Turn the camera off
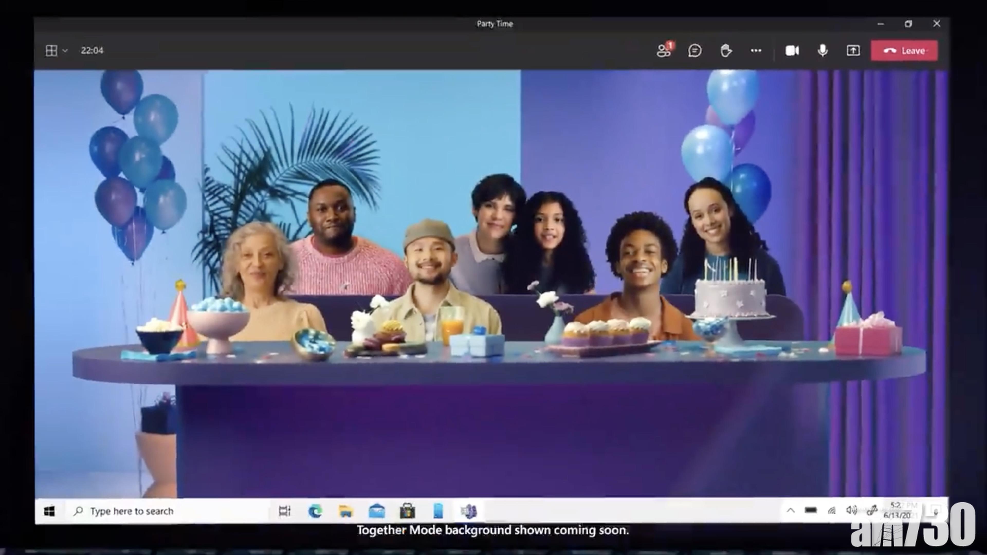 tap(792, 51)
